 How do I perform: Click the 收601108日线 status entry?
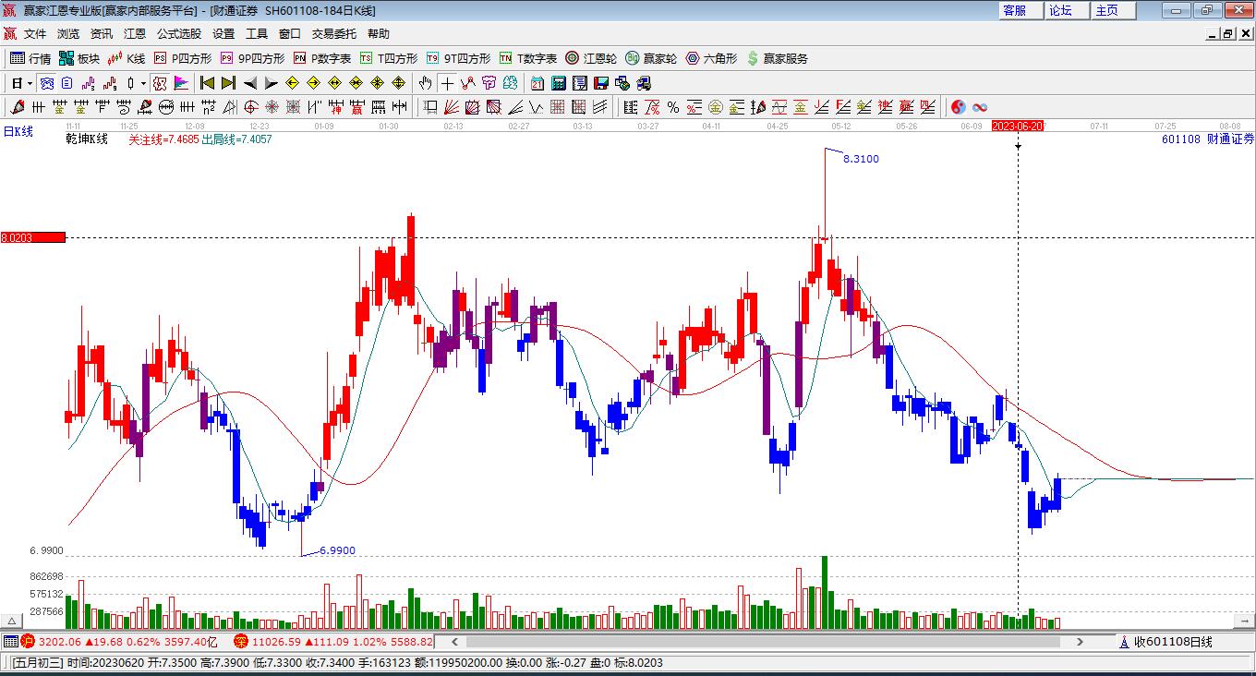[x=1173, y=642]
